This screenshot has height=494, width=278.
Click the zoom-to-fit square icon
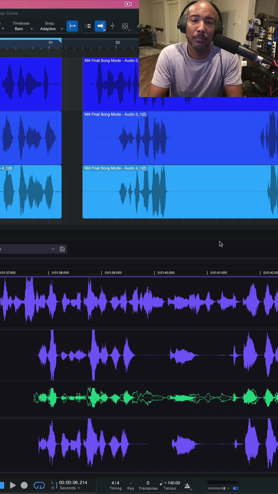[x=125, y=26]
